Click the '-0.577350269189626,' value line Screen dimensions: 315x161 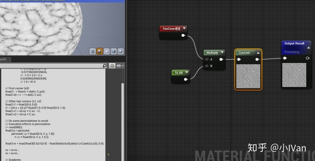point(34,72)
